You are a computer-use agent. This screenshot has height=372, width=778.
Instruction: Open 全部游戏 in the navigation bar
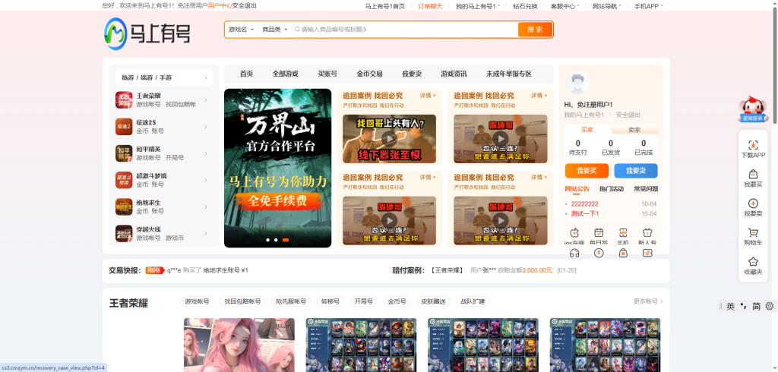tap(285, 74)
